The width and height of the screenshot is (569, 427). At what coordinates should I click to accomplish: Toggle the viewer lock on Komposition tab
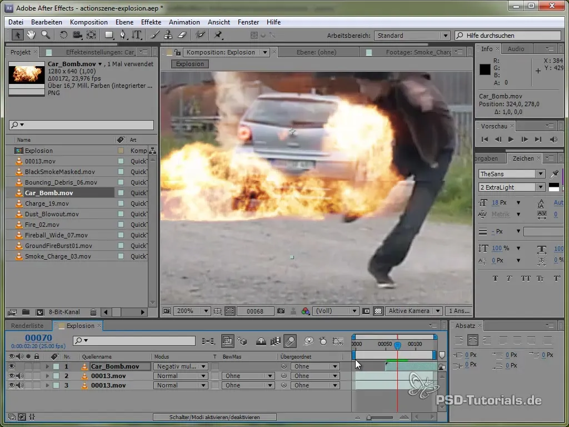click(177, 52)
